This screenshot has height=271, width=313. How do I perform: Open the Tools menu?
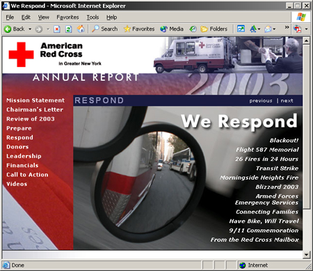(93, 17)
